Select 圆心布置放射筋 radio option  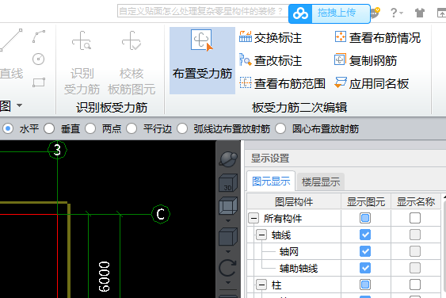[x=280, y=128]
